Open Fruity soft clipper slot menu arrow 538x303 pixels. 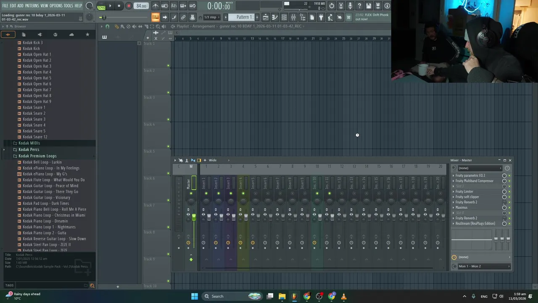point(454,197)
